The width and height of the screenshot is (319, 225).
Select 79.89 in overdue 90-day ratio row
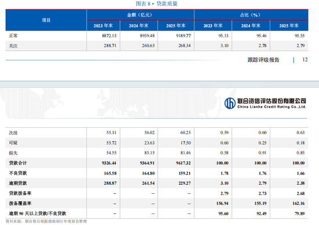[x=299, y=213]
